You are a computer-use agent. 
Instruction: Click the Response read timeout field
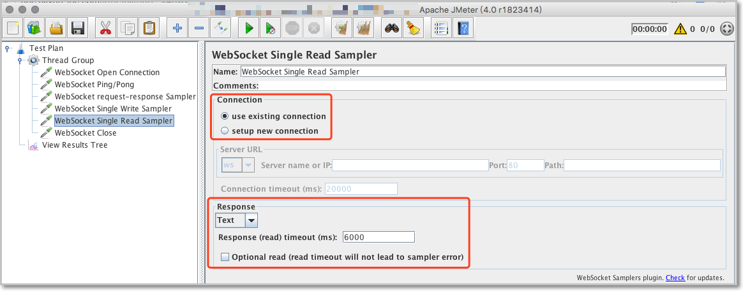[378, 237]
